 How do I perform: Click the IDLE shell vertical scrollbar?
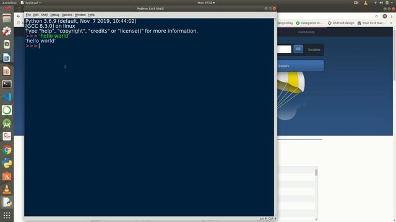(275, 117)
